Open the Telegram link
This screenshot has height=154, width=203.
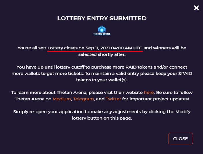point(83,99)
